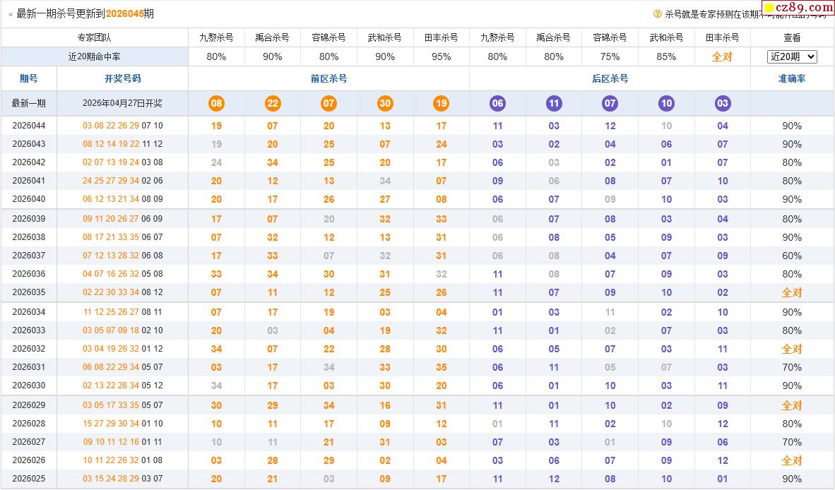Screen dimensions: 835x490
Task: Click the question mark help icon
Action: 658,13
